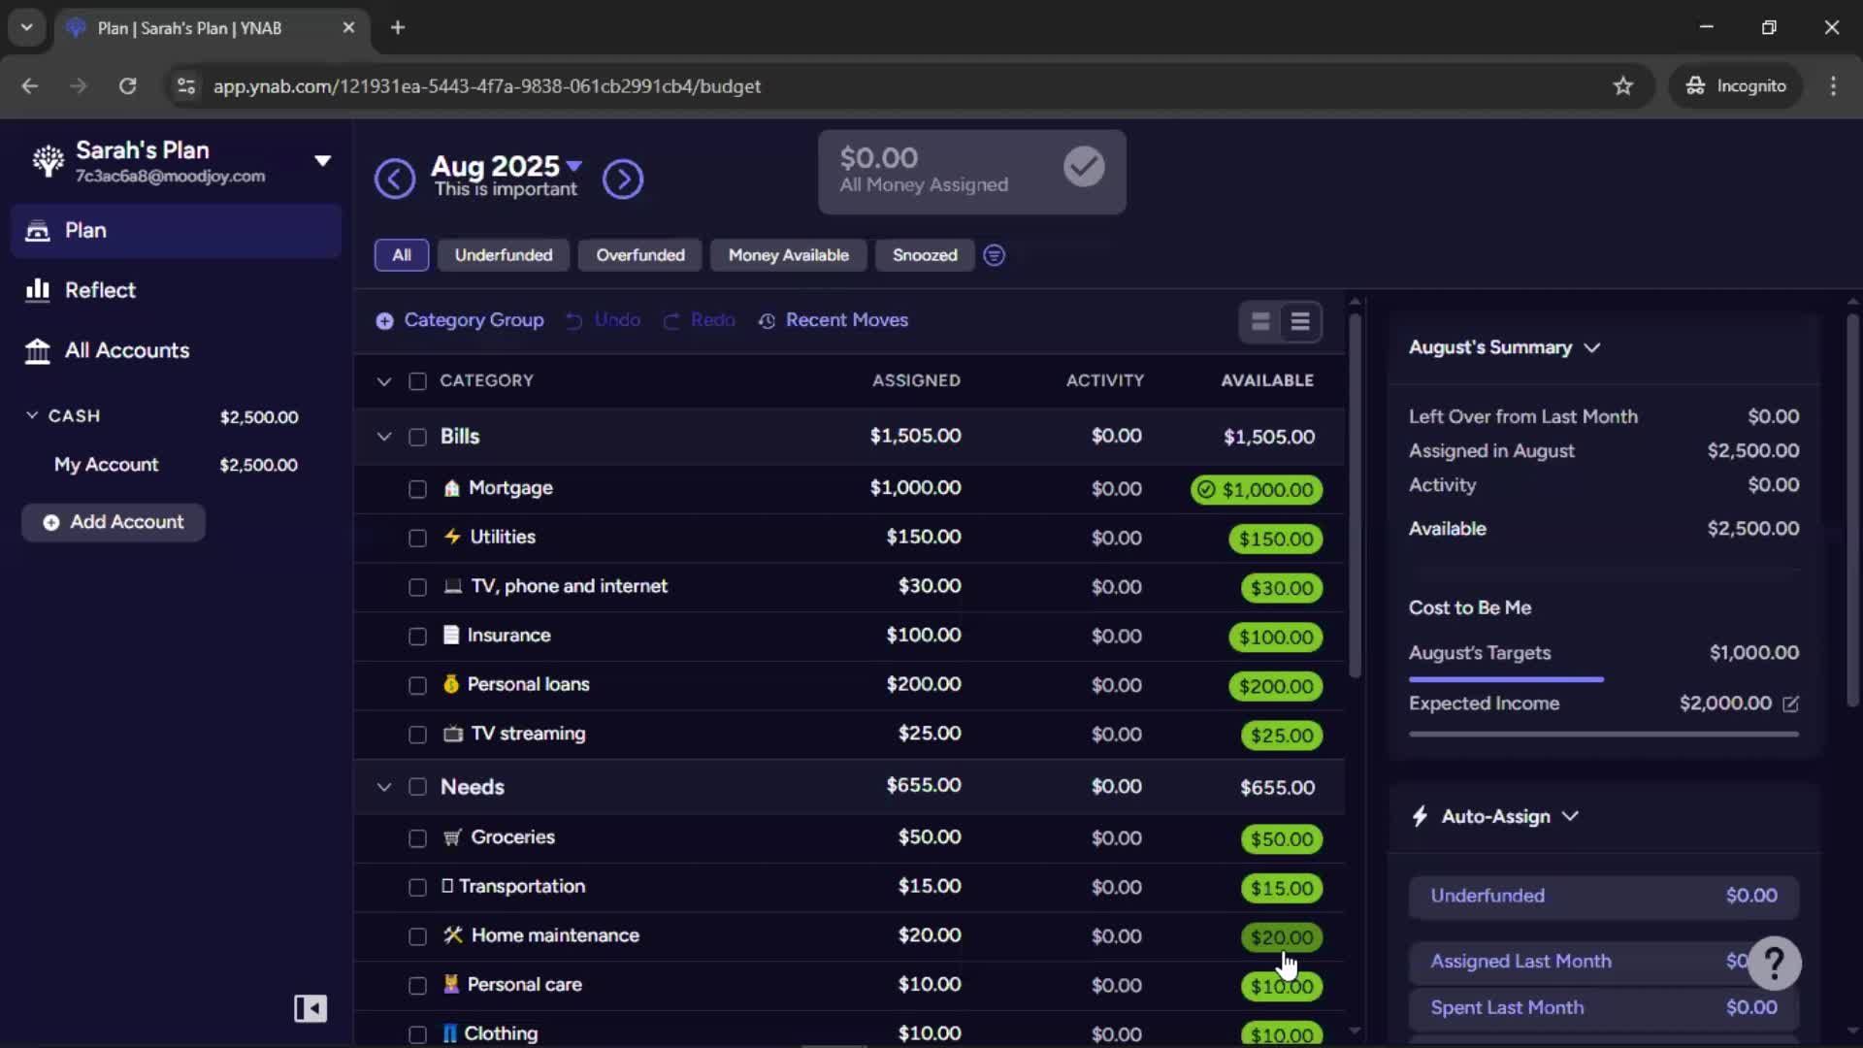Click the Personal loans money bag icon
The height and width of the screenshot is (1048, 1863).
click(x=451, y=684)
